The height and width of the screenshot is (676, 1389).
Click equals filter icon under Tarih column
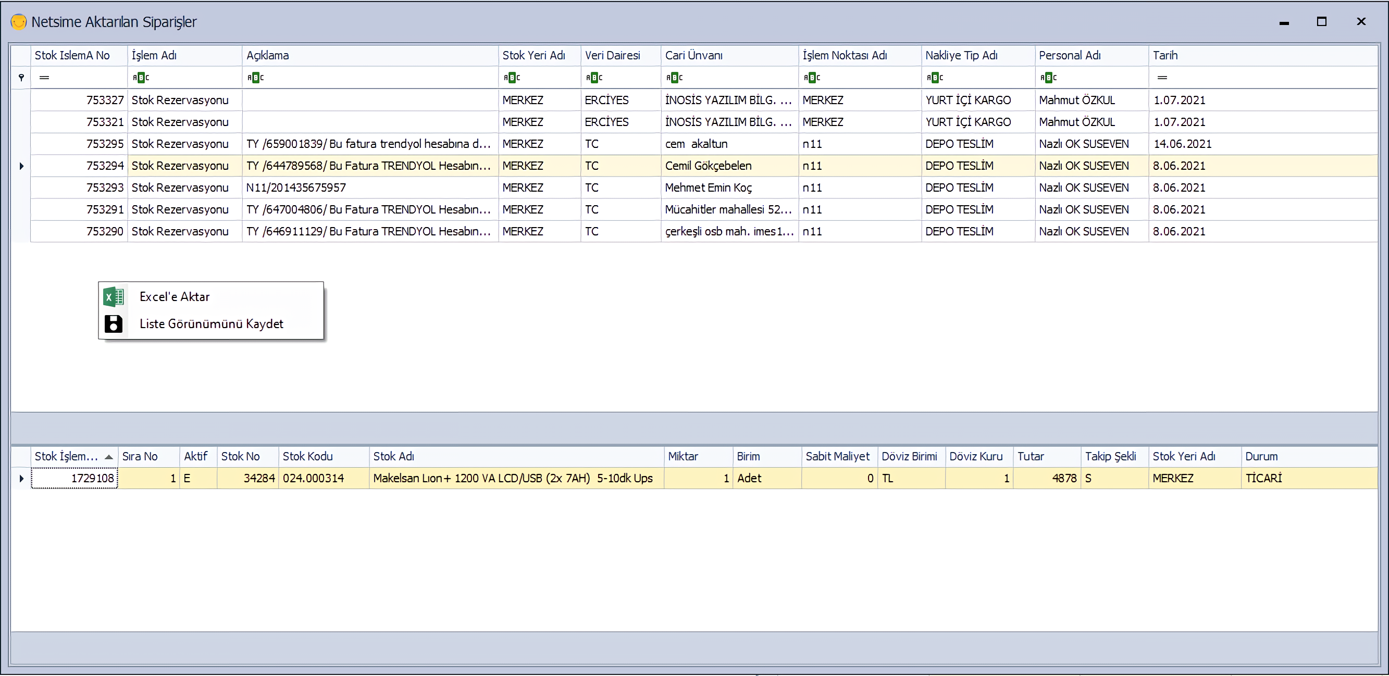[1162, 78]
